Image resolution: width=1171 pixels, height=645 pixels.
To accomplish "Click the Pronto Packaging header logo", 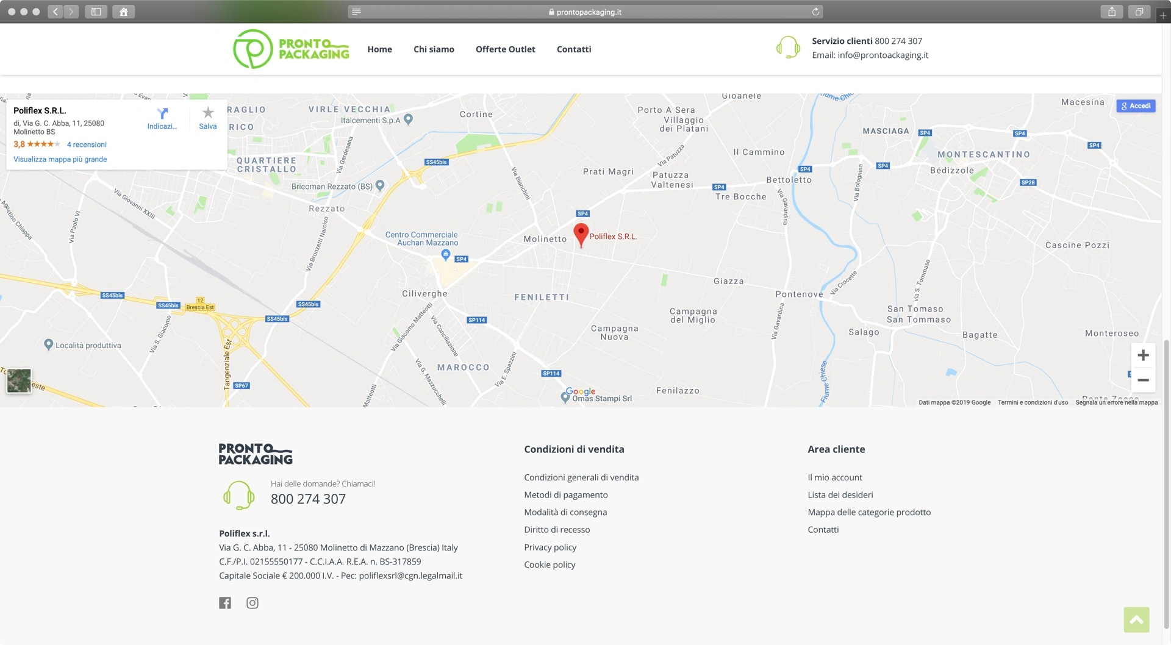I will click(x=291, y=49).
